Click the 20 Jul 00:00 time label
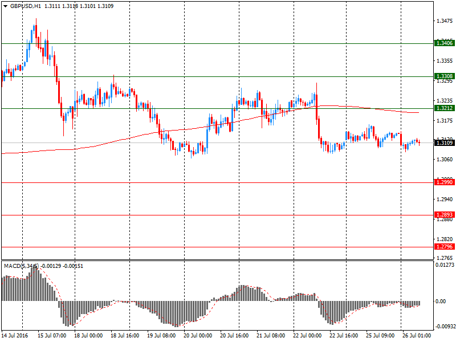 point(198,336)
